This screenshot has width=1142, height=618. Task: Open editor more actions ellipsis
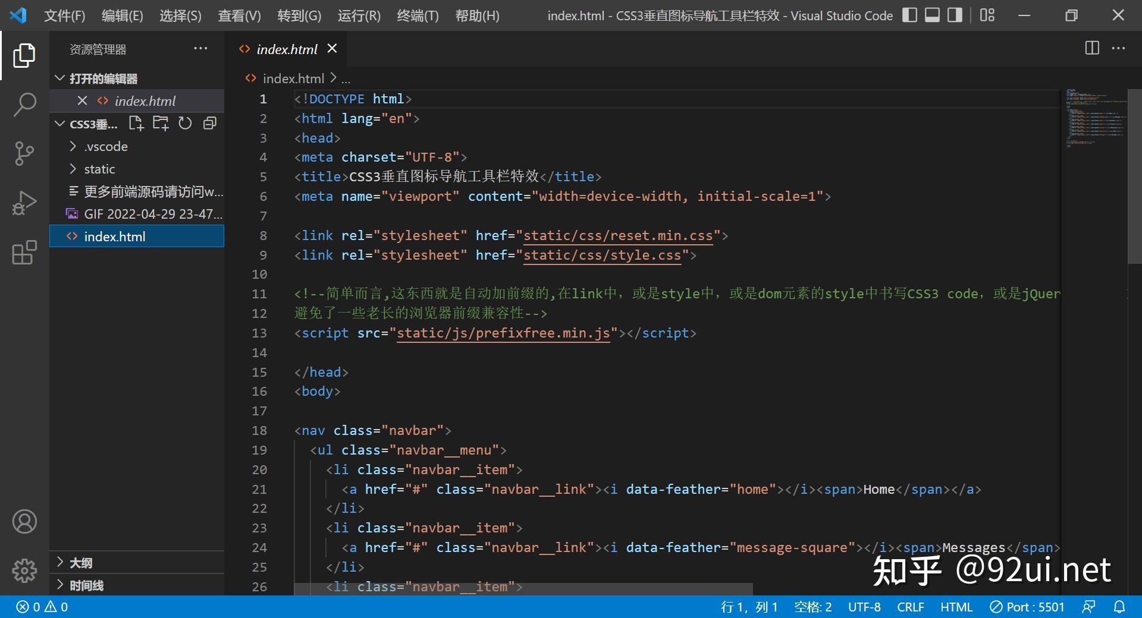click(x=1118, y=48)
